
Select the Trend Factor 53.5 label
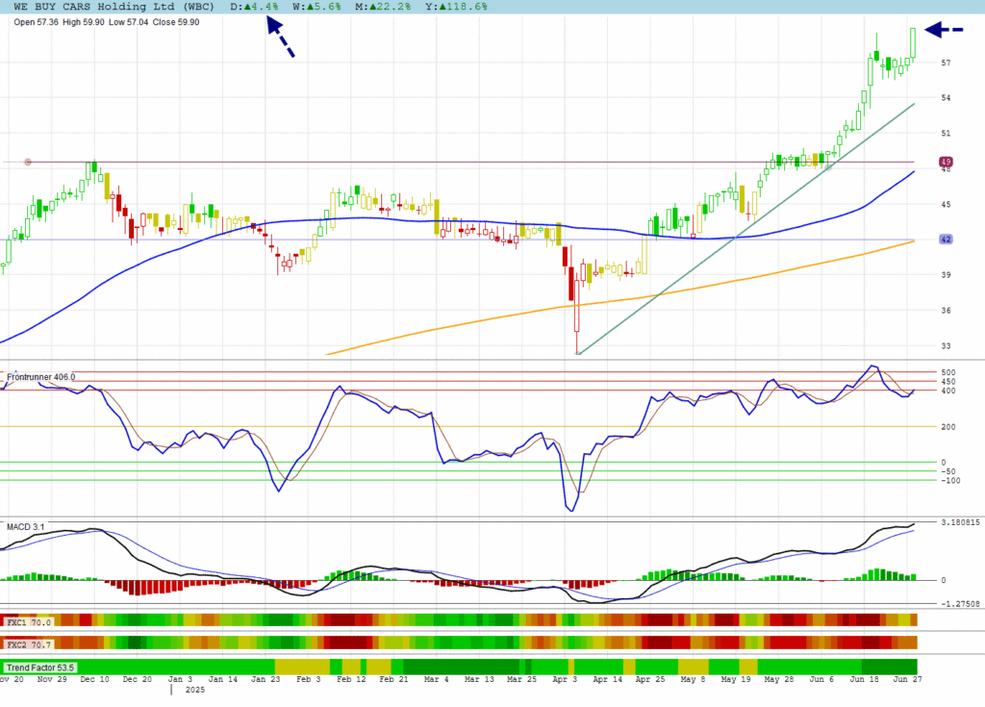pos(40,668)
